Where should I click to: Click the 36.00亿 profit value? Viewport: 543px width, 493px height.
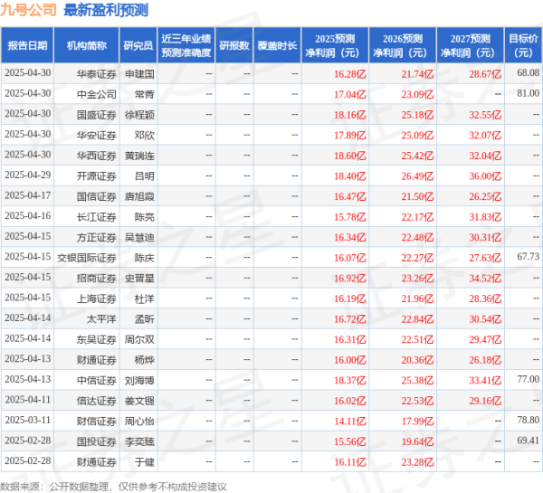[x=485, y=175]
